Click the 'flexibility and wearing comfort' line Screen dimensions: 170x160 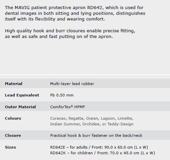55,19
